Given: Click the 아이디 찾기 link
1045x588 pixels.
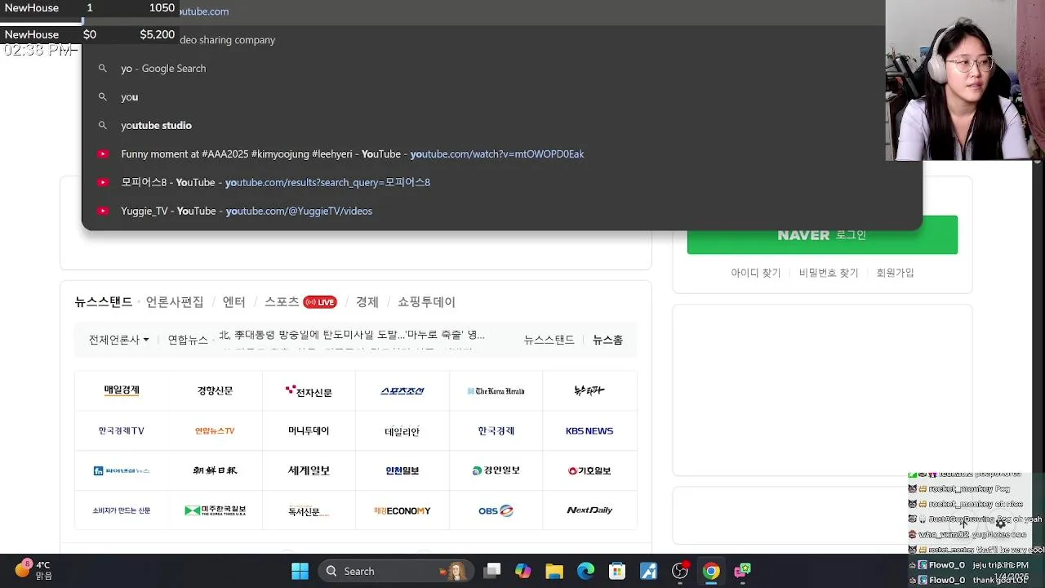Looking at the screenshot, I should coord(756,273).
